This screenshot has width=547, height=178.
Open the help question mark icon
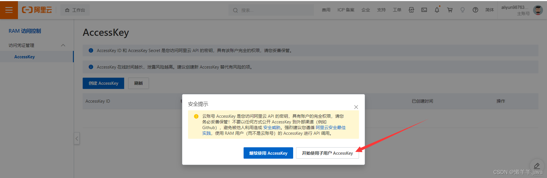click(475, 10)
